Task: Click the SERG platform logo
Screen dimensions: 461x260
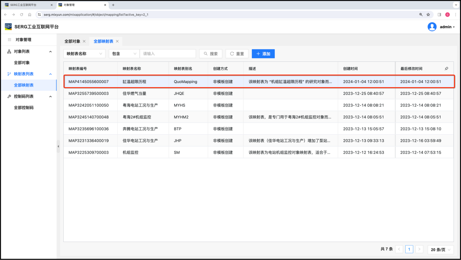Action: tap(8, 27)
